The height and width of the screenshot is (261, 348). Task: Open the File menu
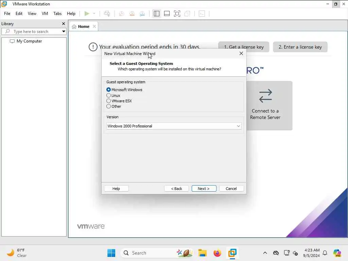[x=7, y=14]
